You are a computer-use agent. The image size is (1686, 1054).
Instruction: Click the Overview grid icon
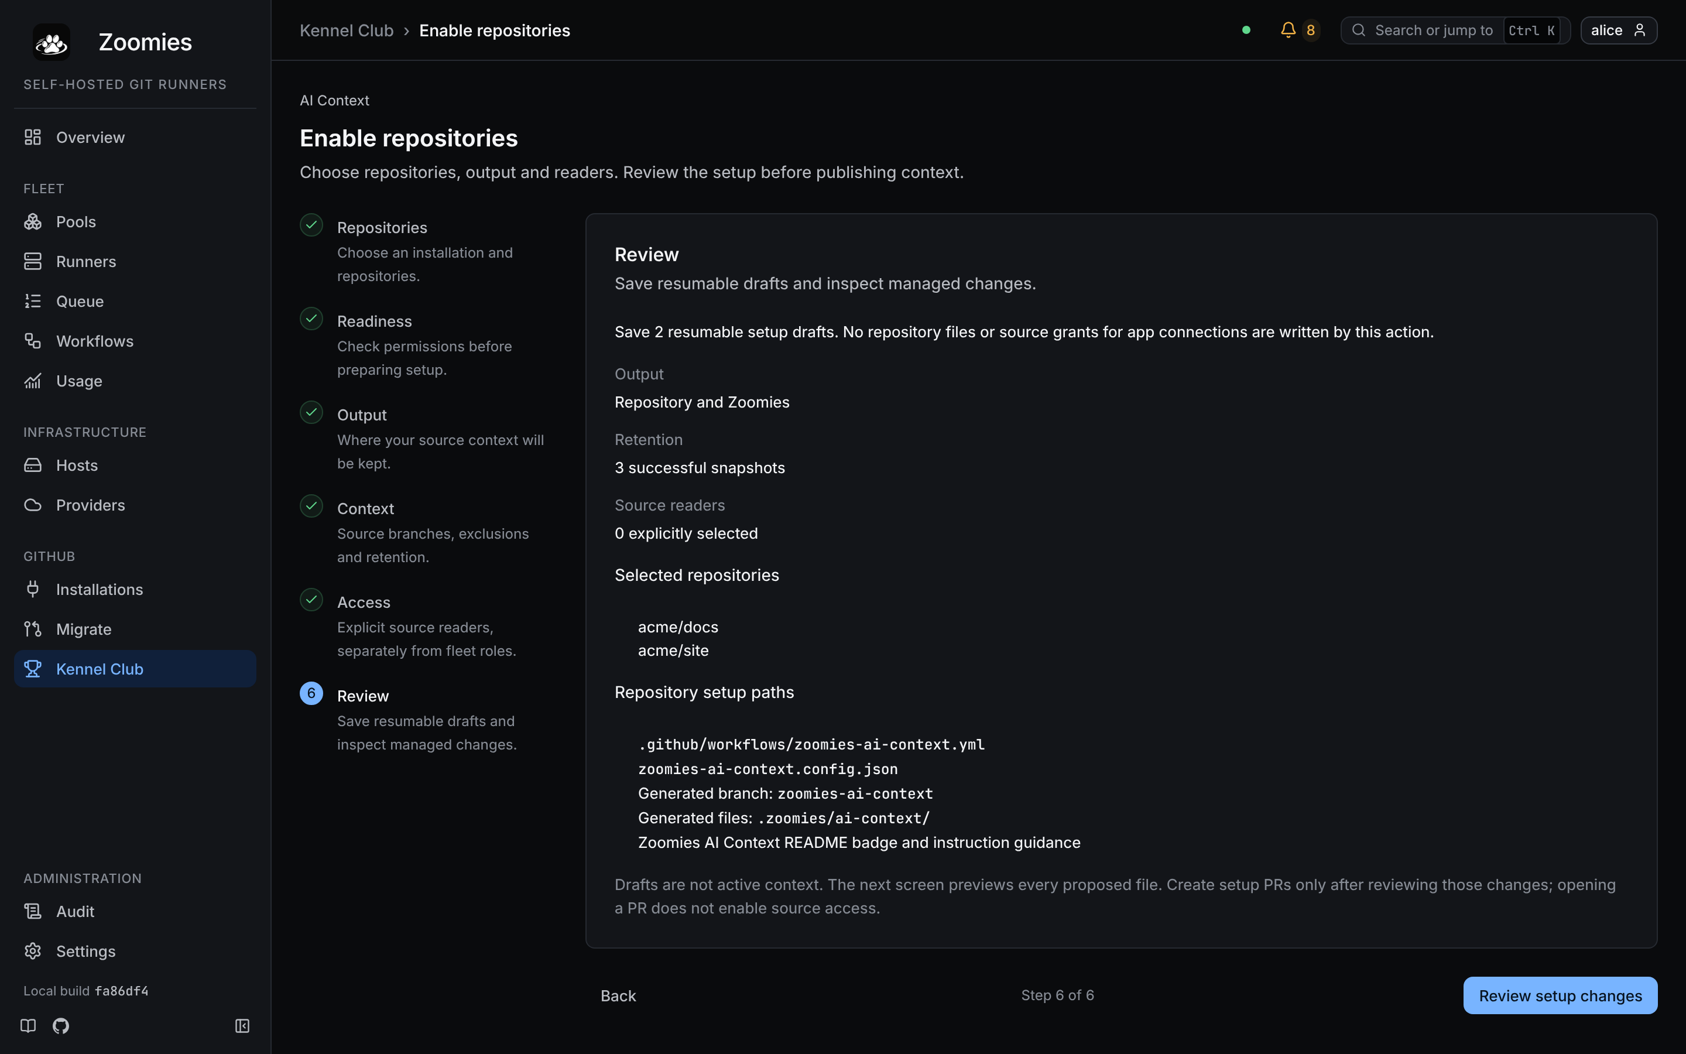coord(33,138)
